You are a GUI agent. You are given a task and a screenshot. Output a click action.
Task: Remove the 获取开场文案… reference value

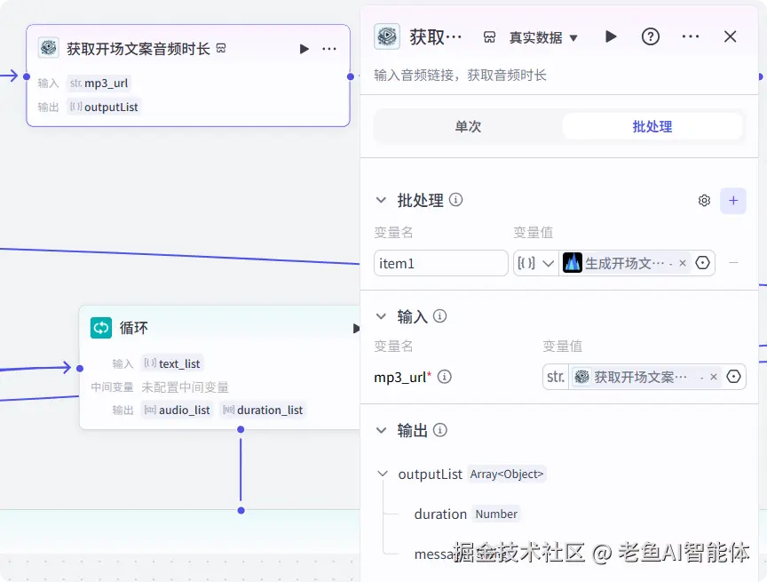(714, 377)
